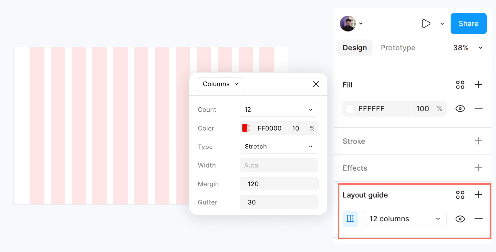Open the layout guide style library icon
The height and width of the screenshot is (252, 496).
(460, 195)
